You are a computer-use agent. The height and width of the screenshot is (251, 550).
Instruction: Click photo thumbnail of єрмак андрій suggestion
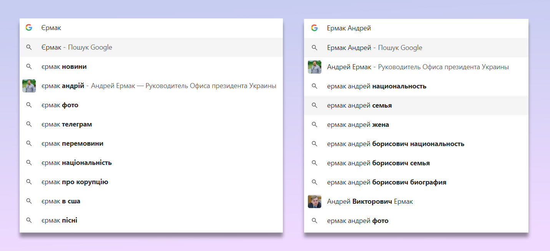tap(29, 86)
